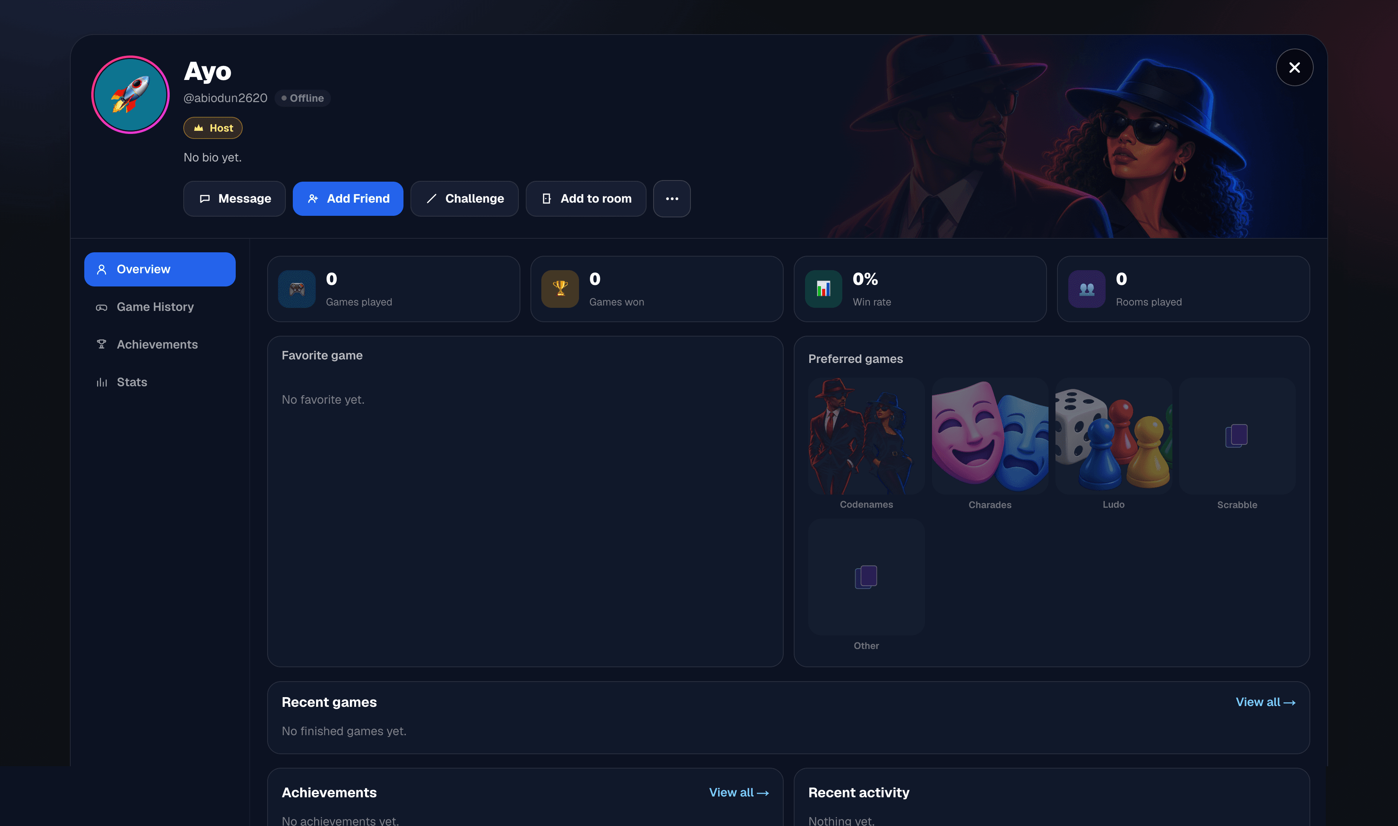The image size is (1398, 826).
Task: Click the 'No finished games yet.' text
Action: [x=344, y=731]
